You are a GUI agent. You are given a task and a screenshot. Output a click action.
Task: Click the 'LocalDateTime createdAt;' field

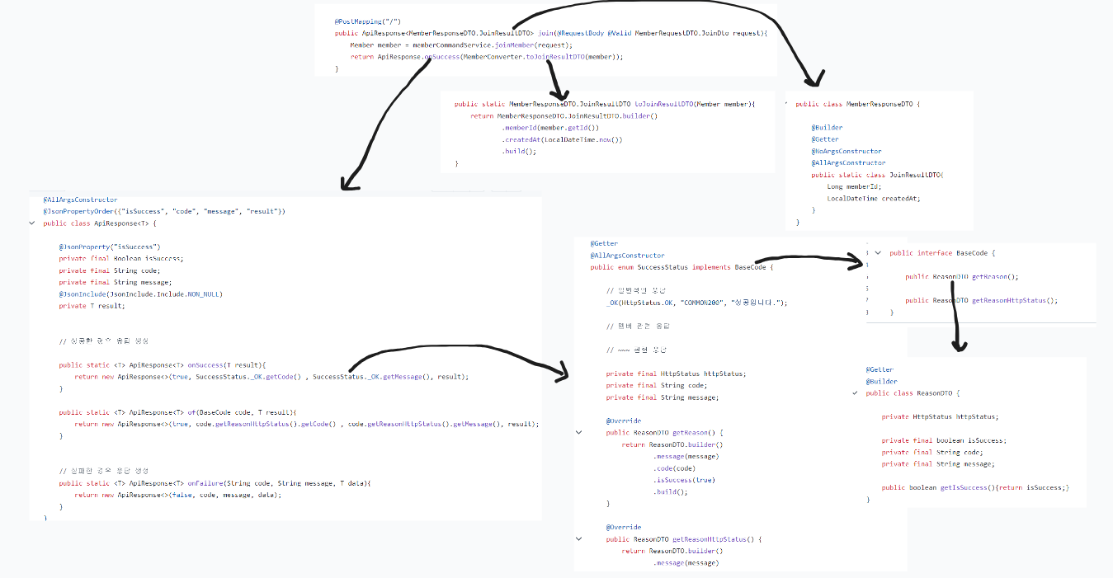(x=874, y=199)
